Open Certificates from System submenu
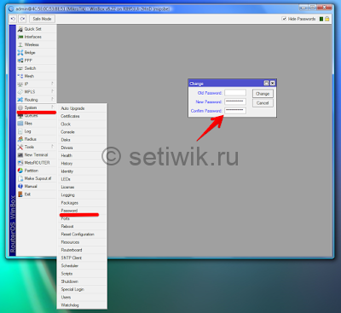 (82, 116)
